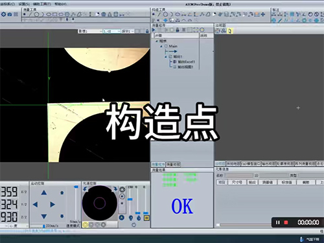Select the sphere measure tool
324x243 pixels.
[x=104, y=14]
